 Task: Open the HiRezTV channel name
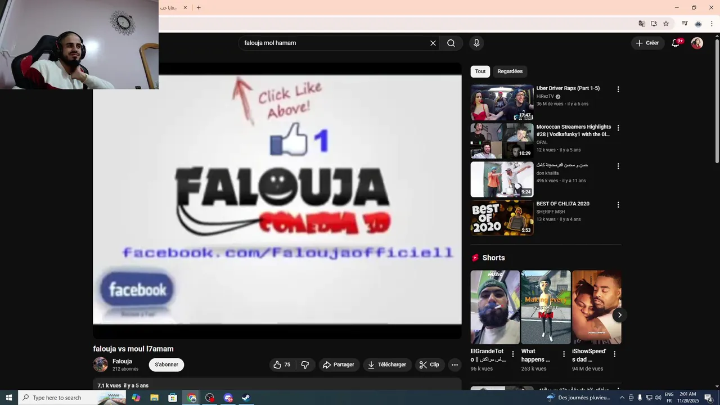[545, 96]
